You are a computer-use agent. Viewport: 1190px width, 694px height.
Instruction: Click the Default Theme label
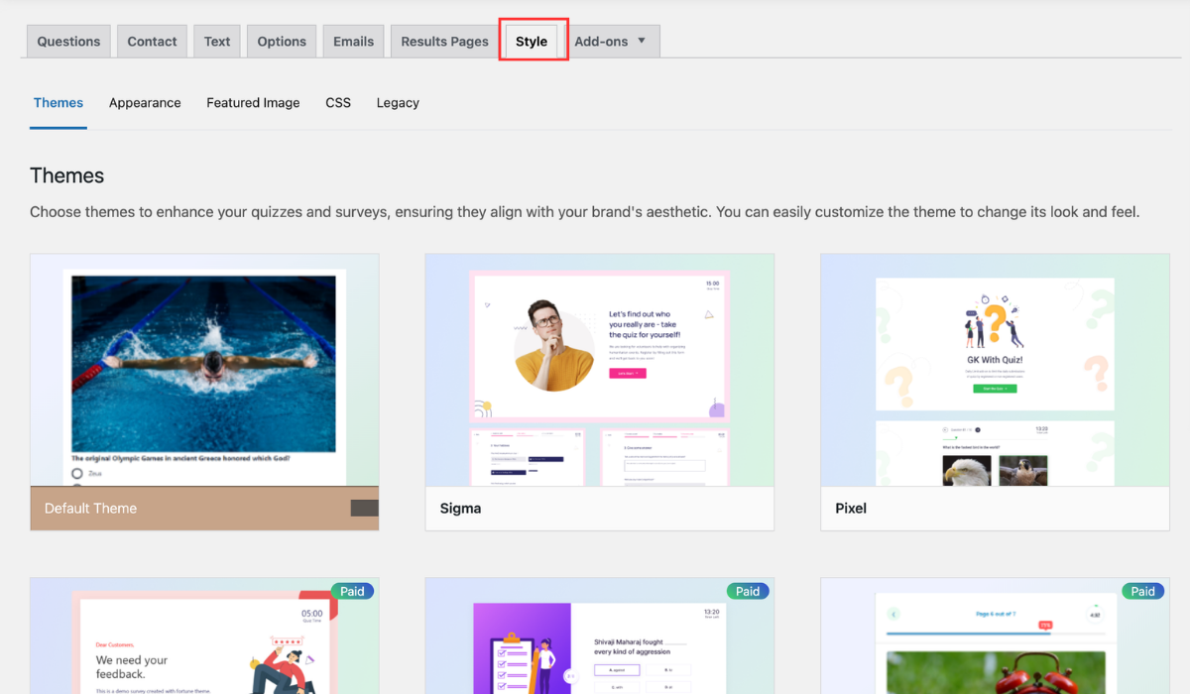90,509
